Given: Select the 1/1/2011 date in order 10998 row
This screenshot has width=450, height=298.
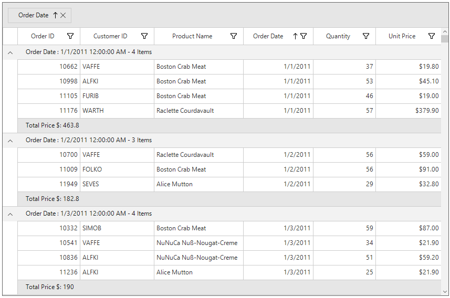Looking at the screenshot, I should click(278, 81).
